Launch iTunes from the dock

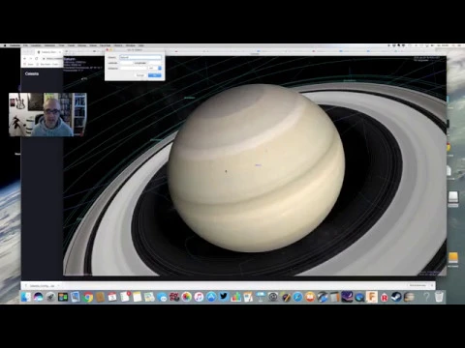(x=199, y=297)
